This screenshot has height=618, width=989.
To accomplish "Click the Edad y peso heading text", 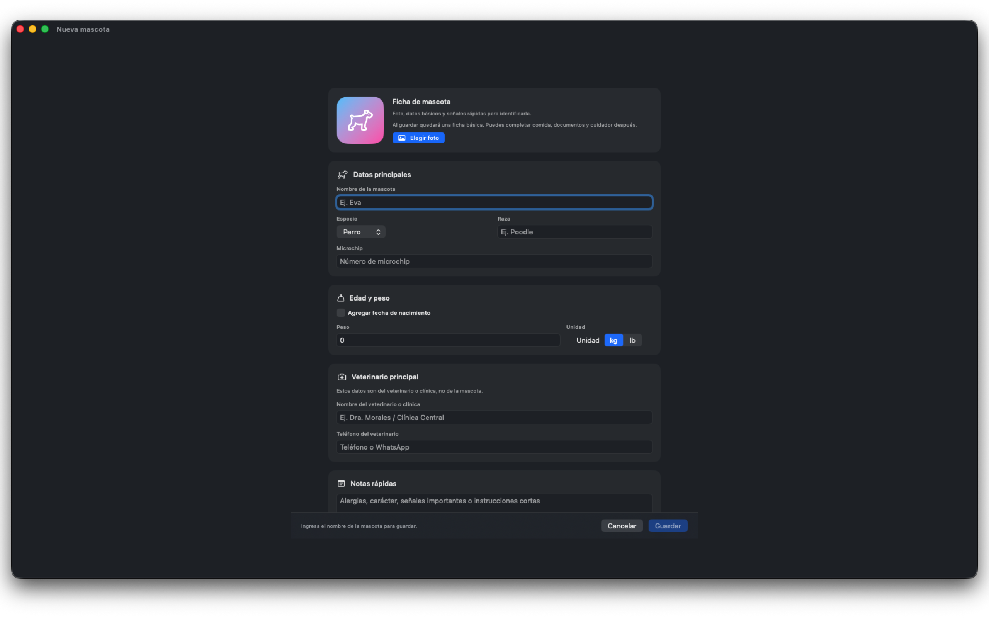I will [369, 298].
